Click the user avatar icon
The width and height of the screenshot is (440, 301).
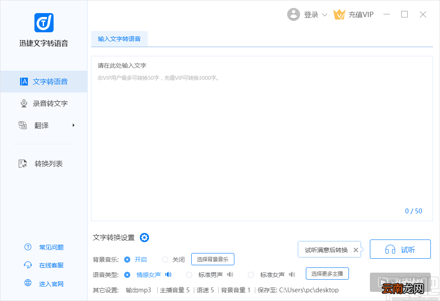coord(294,14)
